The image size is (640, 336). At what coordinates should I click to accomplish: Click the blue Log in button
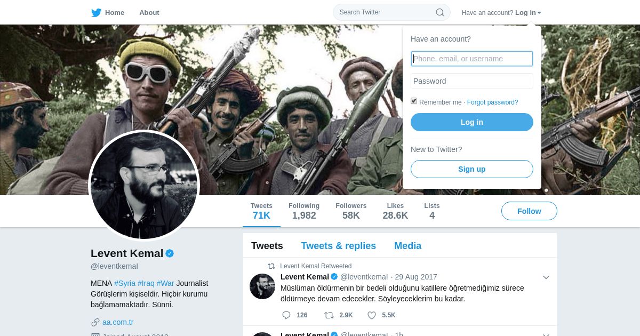[472, 122]
